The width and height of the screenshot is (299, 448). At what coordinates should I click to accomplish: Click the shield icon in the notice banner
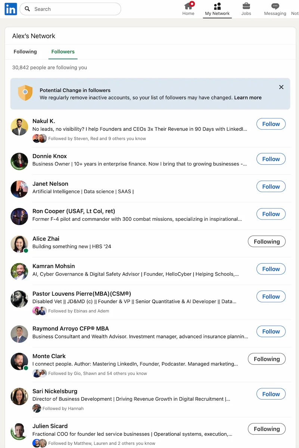coord(25,92)
